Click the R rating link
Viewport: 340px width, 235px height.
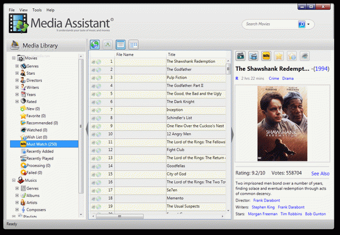tap(237, 78)
